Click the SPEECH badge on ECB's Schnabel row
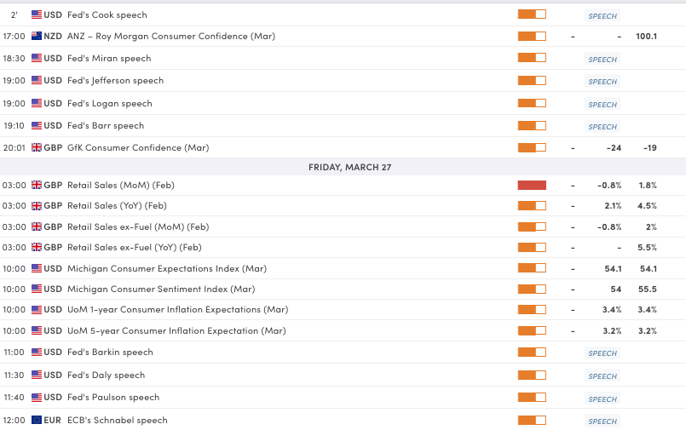686x430 pixels. (x=602, y=421)
